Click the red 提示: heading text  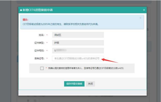[25, 20]
